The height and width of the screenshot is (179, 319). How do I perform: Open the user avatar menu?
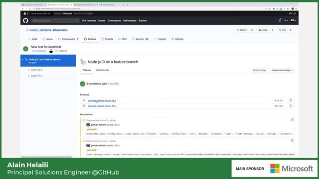pos(293,20)
